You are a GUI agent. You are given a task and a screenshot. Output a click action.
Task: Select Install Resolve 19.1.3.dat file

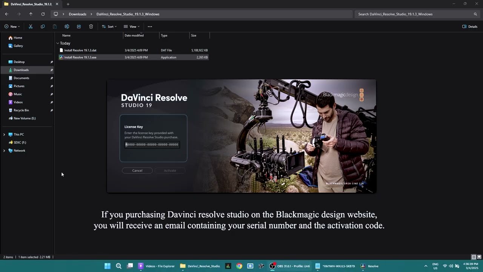pyautogui.click(x=134, y=50)
